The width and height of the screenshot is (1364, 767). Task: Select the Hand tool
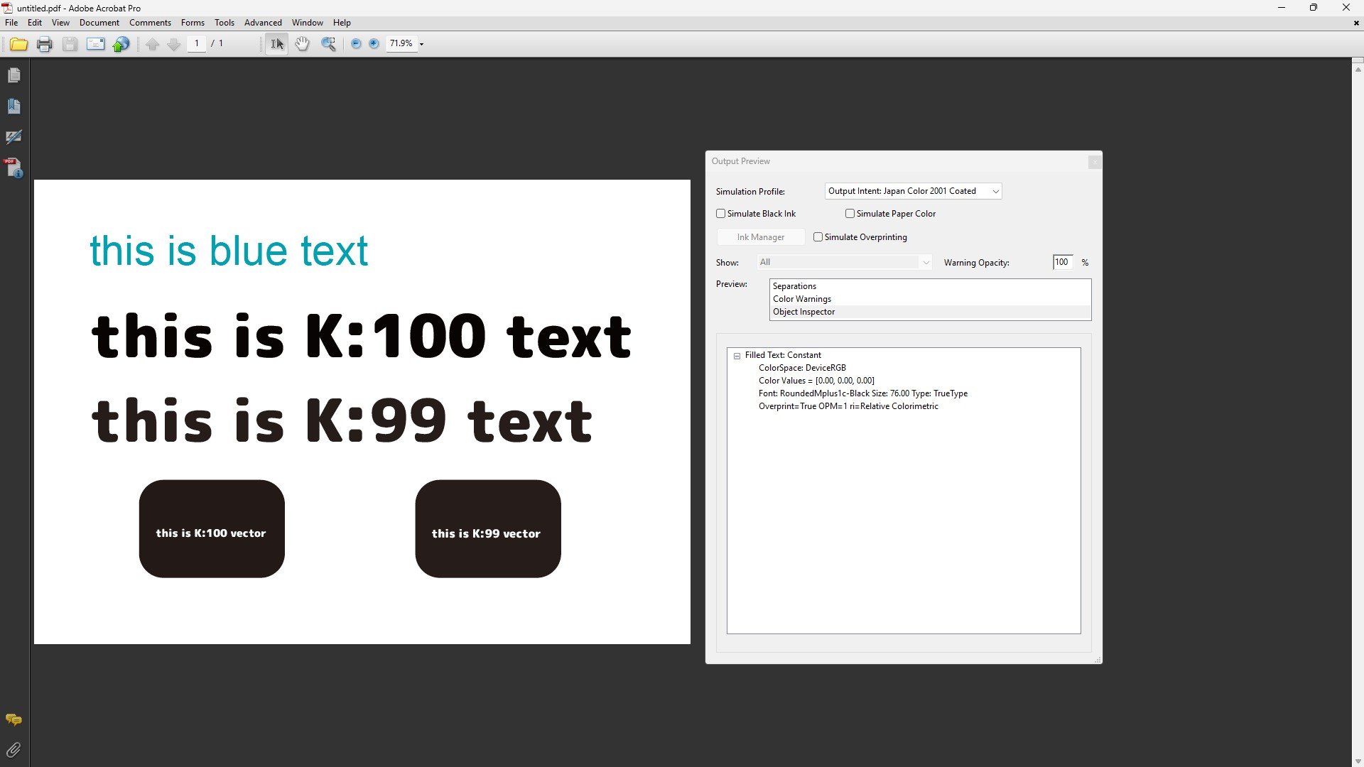click(x=302, y=44)
